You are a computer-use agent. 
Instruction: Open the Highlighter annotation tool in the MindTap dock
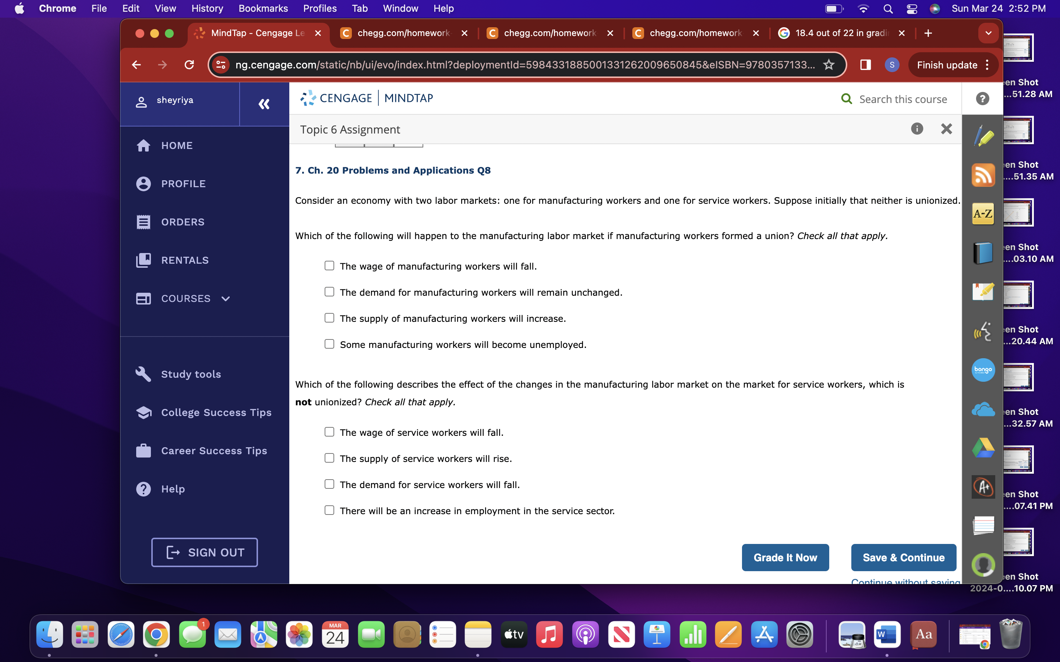pyautogui.click(x=982, y=135)
